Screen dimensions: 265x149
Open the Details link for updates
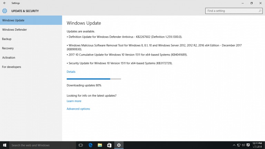71,72
